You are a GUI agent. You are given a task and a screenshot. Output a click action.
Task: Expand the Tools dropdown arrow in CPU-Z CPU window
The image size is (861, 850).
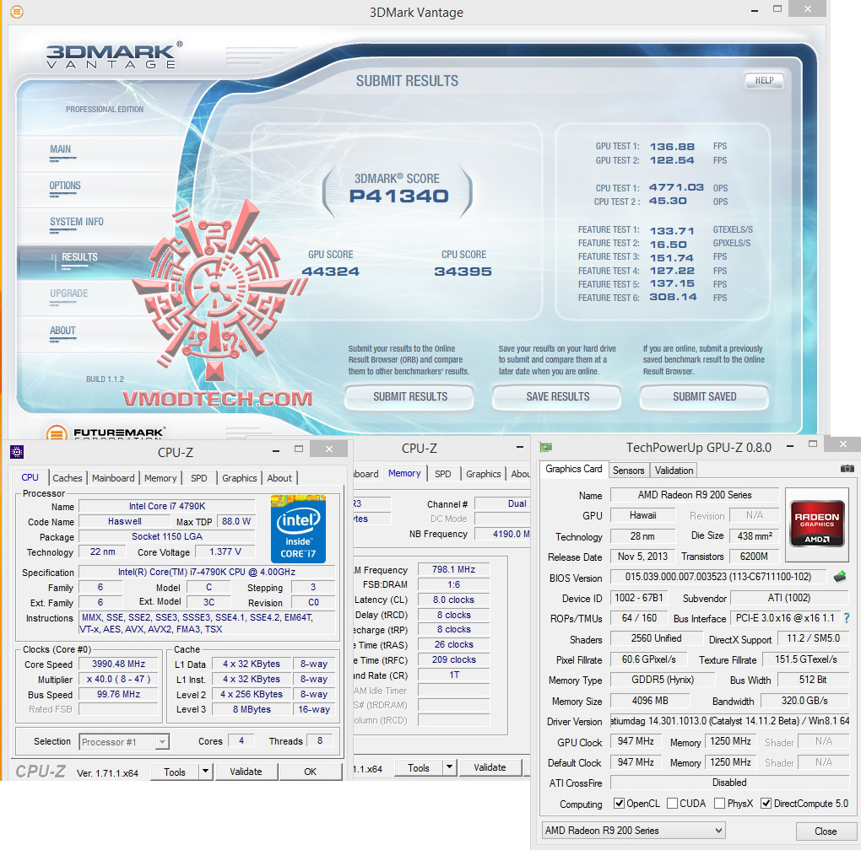(x=205, y=772)
